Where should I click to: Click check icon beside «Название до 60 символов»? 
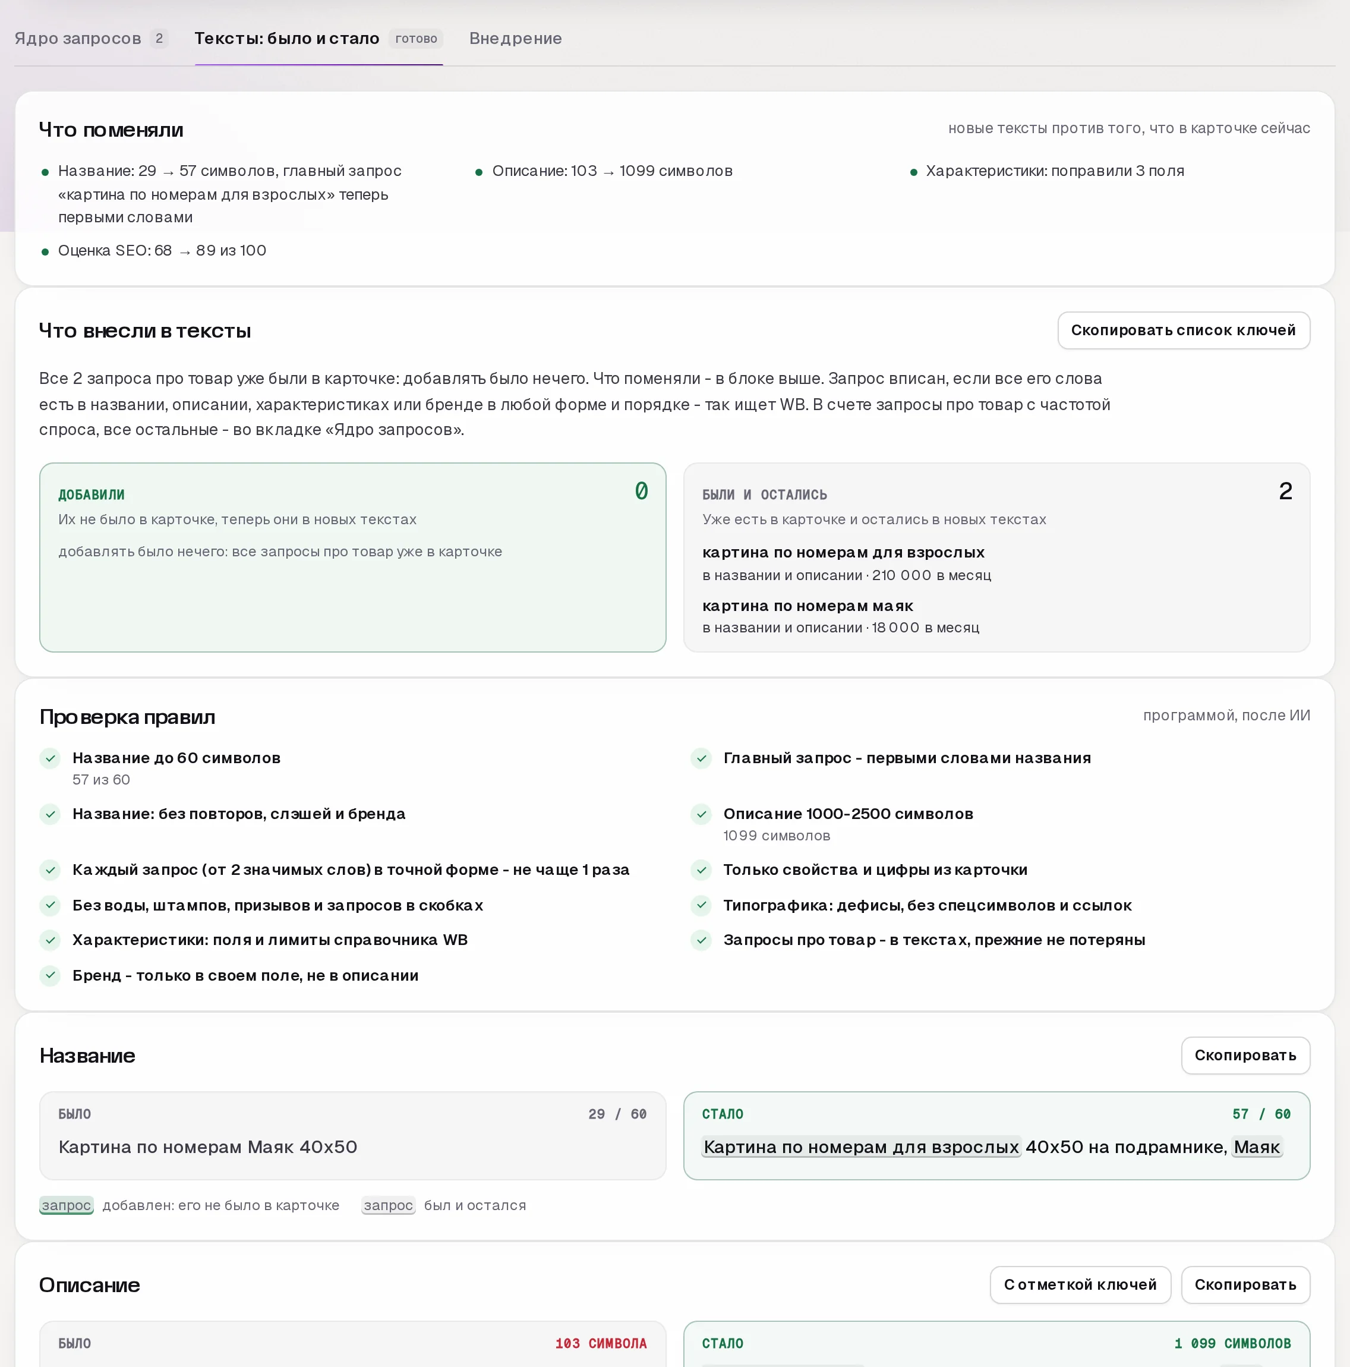(51, 758)
